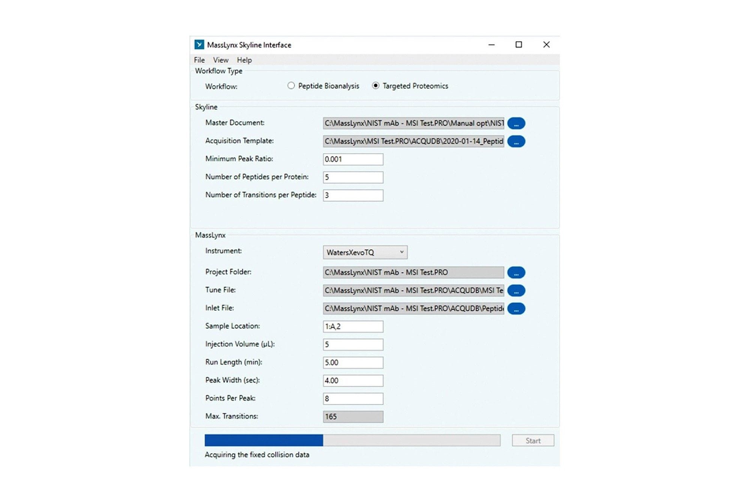Click the Max. Transitions value 165
Image resolution: width=750 pixels, height=500 pixels.
click(353, 416)
